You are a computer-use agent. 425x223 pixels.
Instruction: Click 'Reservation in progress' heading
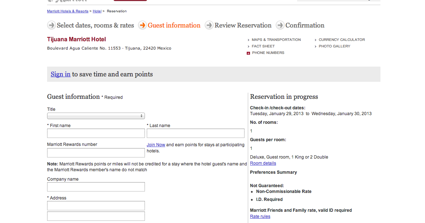coord(284,97)
